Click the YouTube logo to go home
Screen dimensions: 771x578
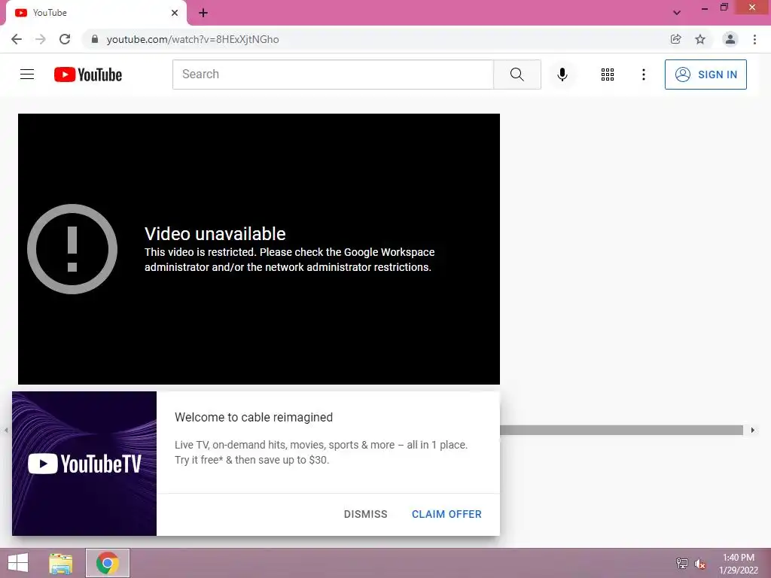[88, 75]
